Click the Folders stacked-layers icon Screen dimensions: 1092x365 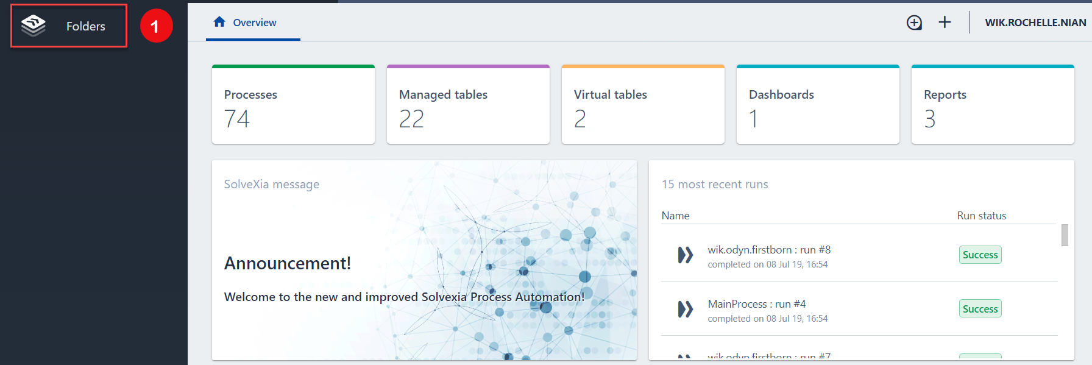[x=34, y=26]
